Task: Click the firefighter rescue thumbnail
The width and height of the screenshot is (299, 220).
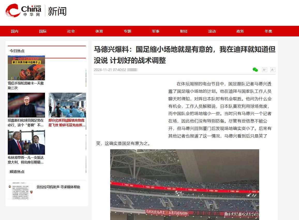Action: tap(26, 68)
